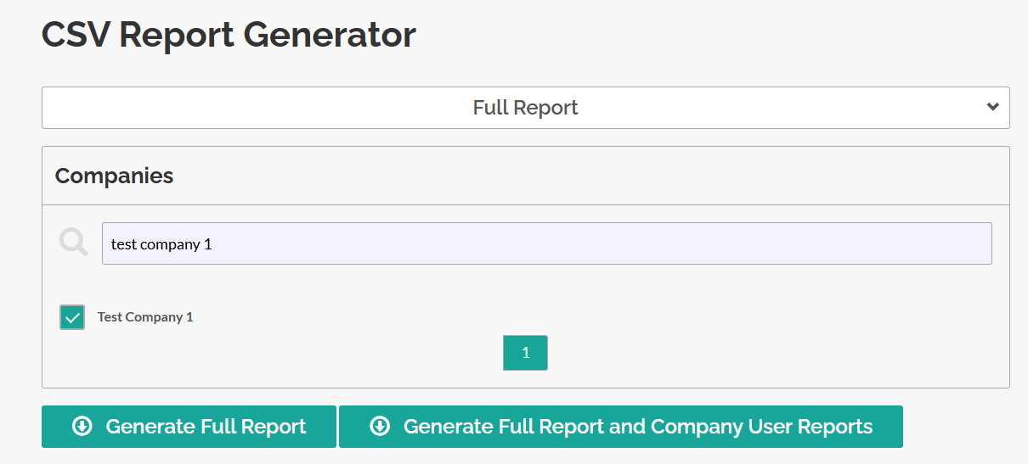The image size is (1028, 464).
Task: Click the CSV Report Generator title
Action: click(x=229, y=35)
